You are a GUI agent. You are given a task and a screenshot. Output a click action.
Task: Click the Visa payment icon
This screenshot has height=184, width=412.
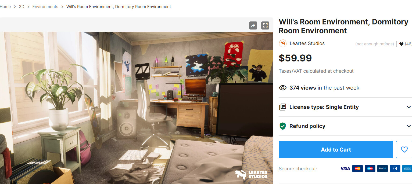pos(345,168)
